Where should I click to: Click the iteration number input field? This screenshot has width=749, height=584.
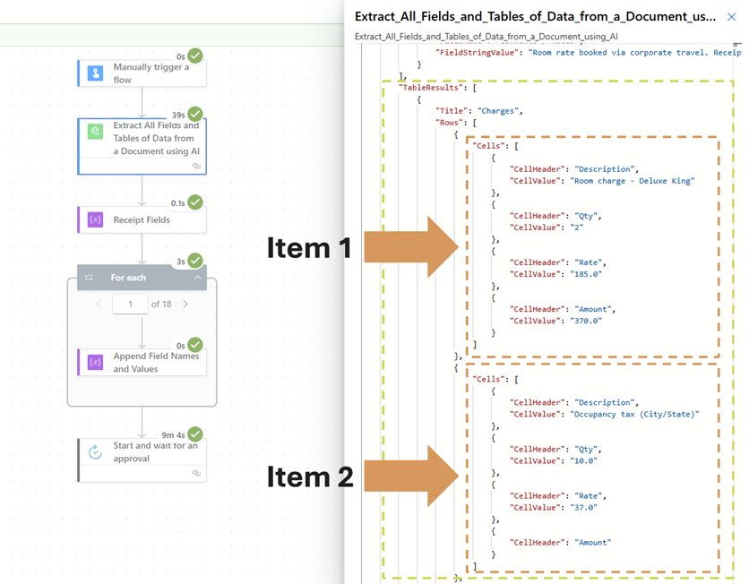click(130, 305)
